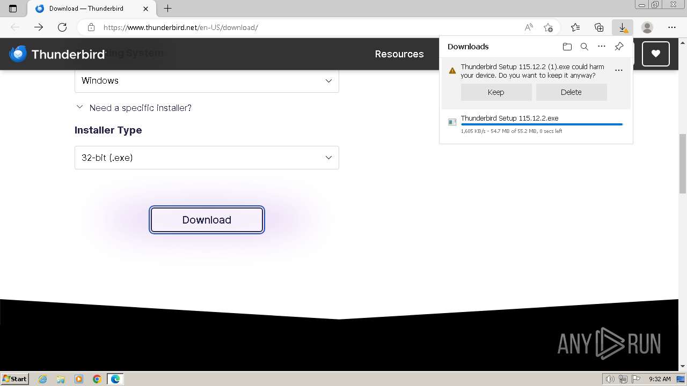Open Edge Settings and more menu
Viewport: 687px width, 386px height.
[x=672, y=27]
